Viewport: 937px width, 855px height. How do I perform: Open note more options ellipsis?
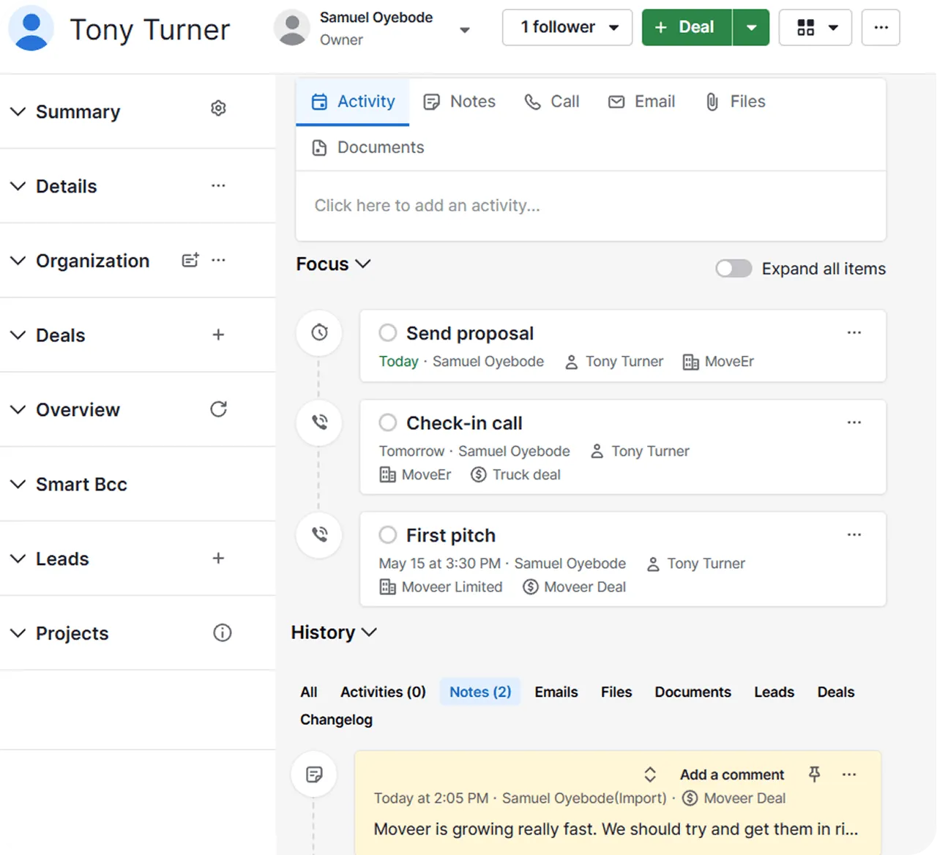click(x=849, y=774)
